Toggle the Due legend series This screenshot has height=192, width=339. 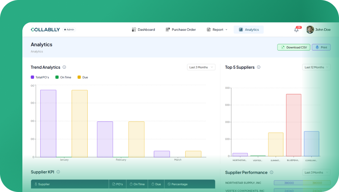click(83, 77)
